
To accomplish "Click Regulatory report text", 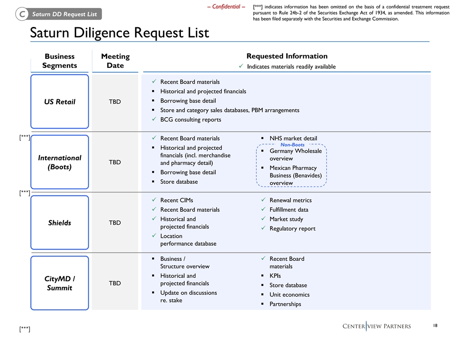I will click(x=292, y=228).
